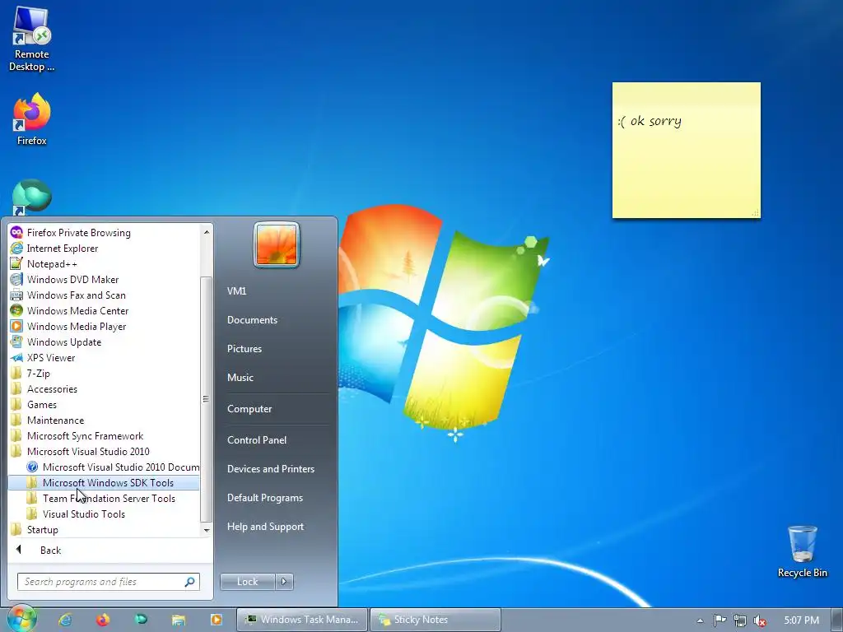Open Documents from the Start menu
The height and width of the screenshot is (632, 843).
click(252, 320)
